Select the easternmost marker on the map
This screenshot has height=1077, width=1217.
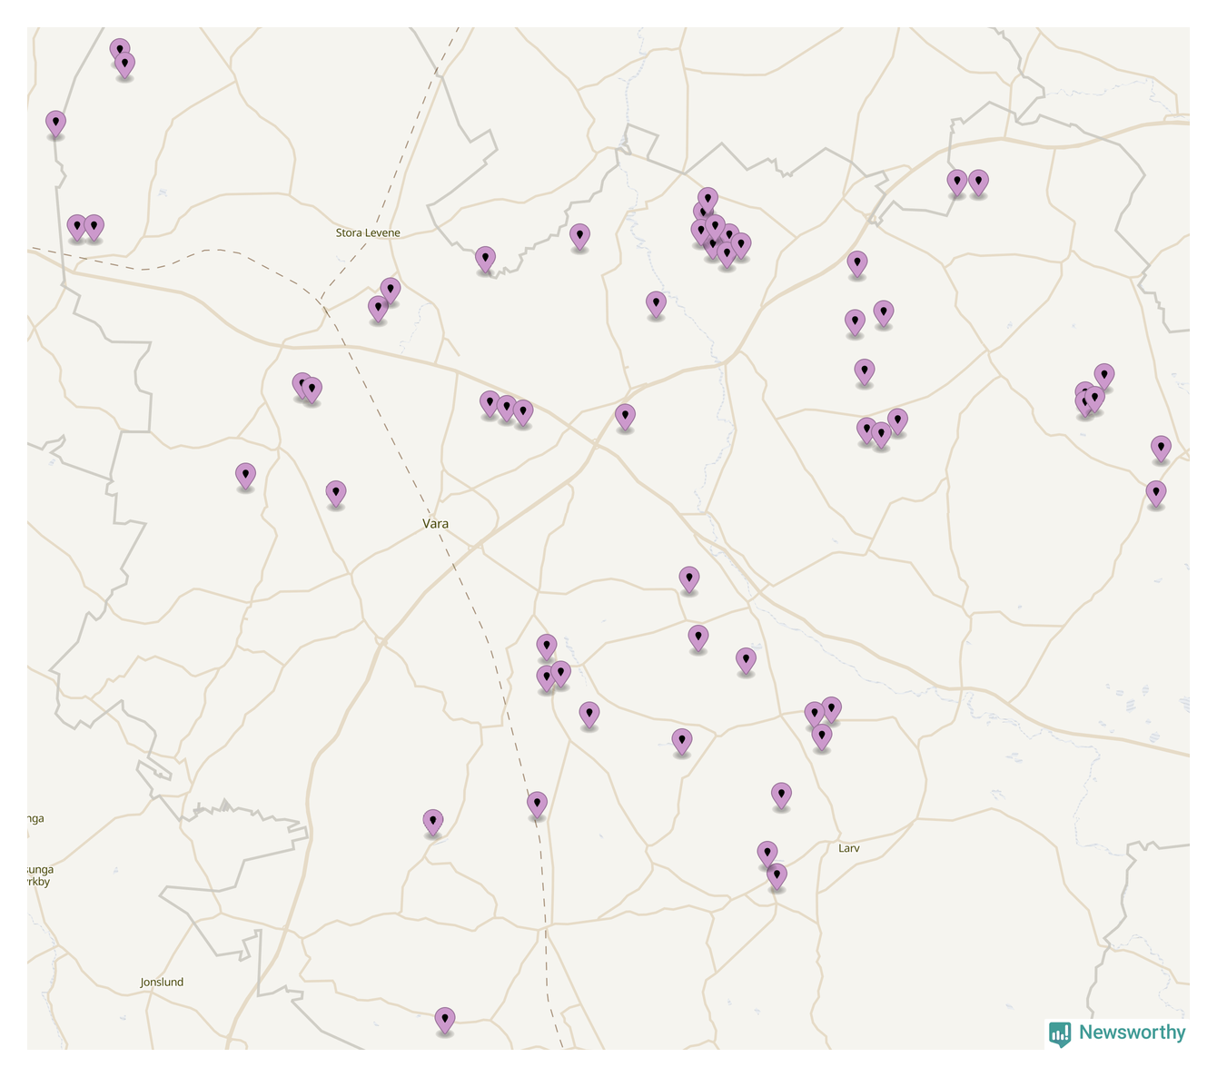1161,449
